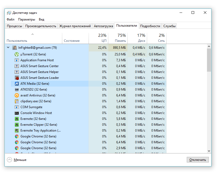Switch to the Процессы tab

coord(14,26)
